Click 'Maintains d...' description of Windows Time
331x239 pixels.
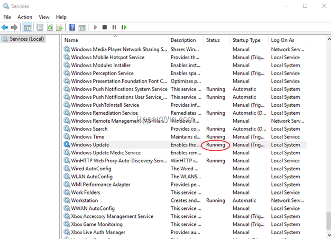pos(186,137)
